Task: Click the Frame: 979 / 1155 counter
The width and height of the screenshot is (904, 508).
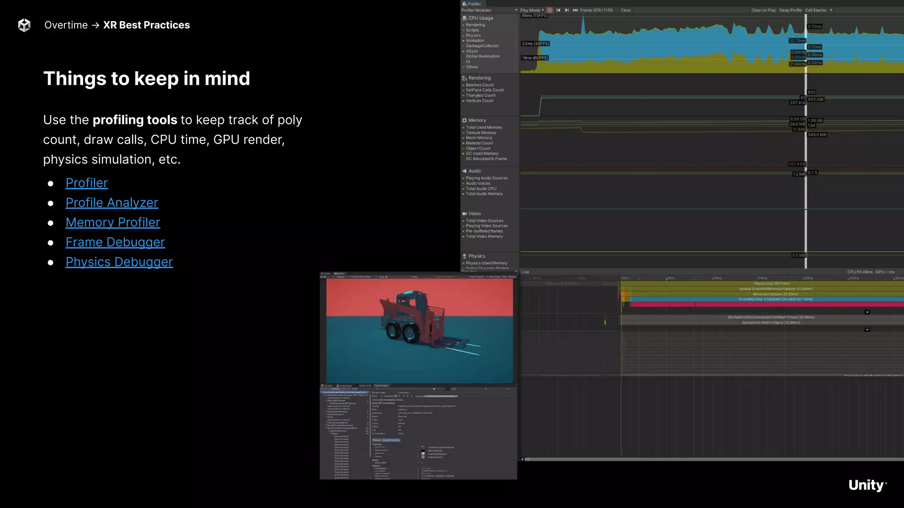Action: point(596,10)
